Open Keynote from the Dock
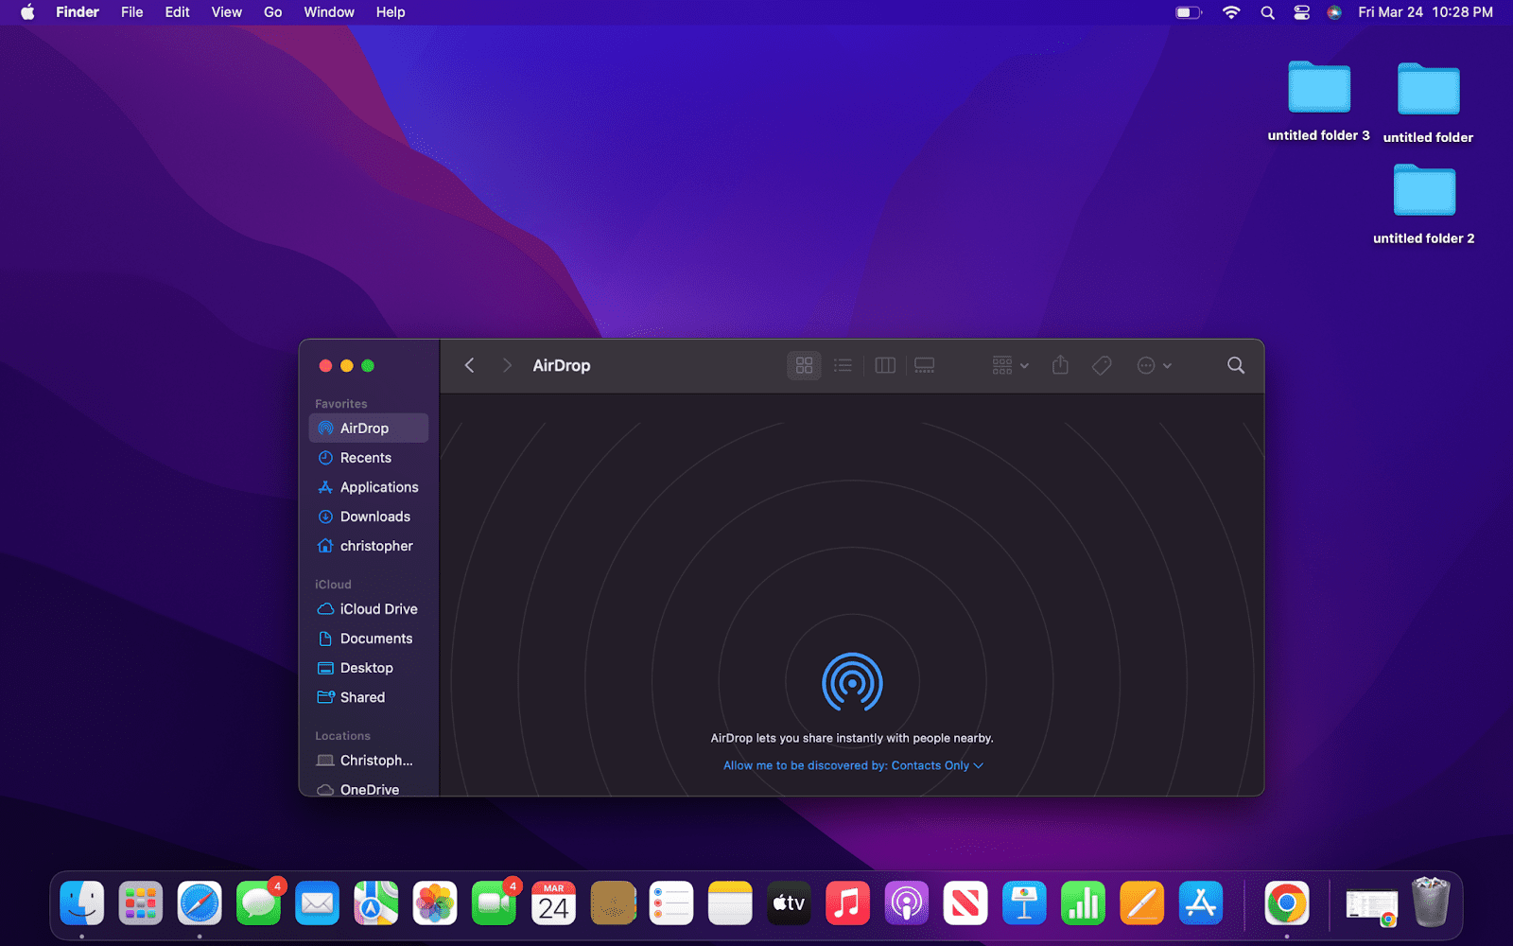The width and height of the screenshot is (1513, 946). tap(1024, 903)
